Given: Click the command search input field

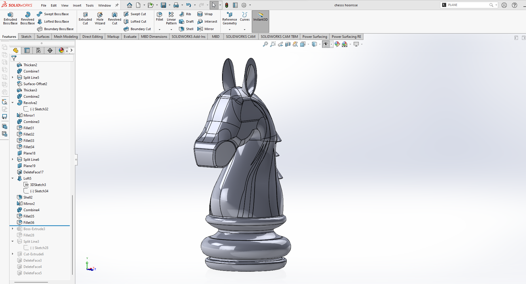Looking at the screenshot, I should (468, 5).
